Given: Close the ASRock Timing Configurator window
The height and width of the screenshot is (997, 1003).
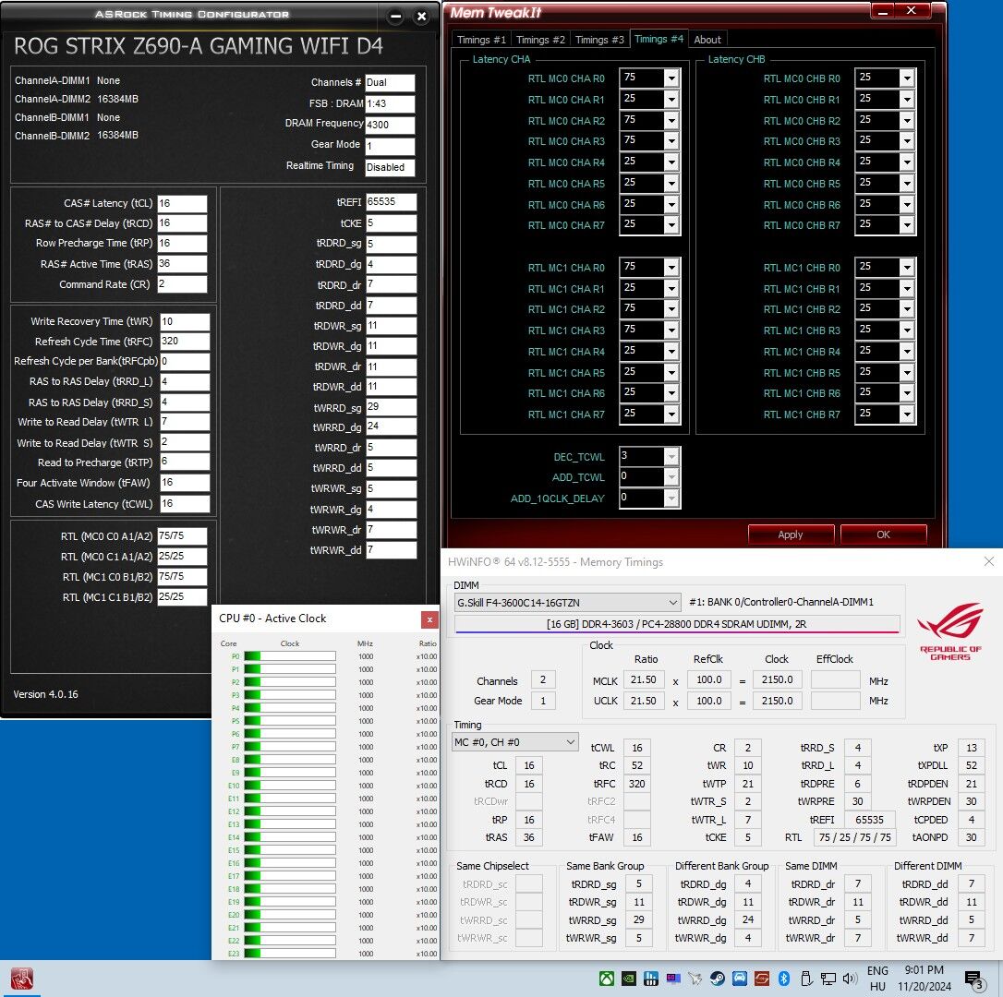Looking at the screenshot, I should click(421, 17).
